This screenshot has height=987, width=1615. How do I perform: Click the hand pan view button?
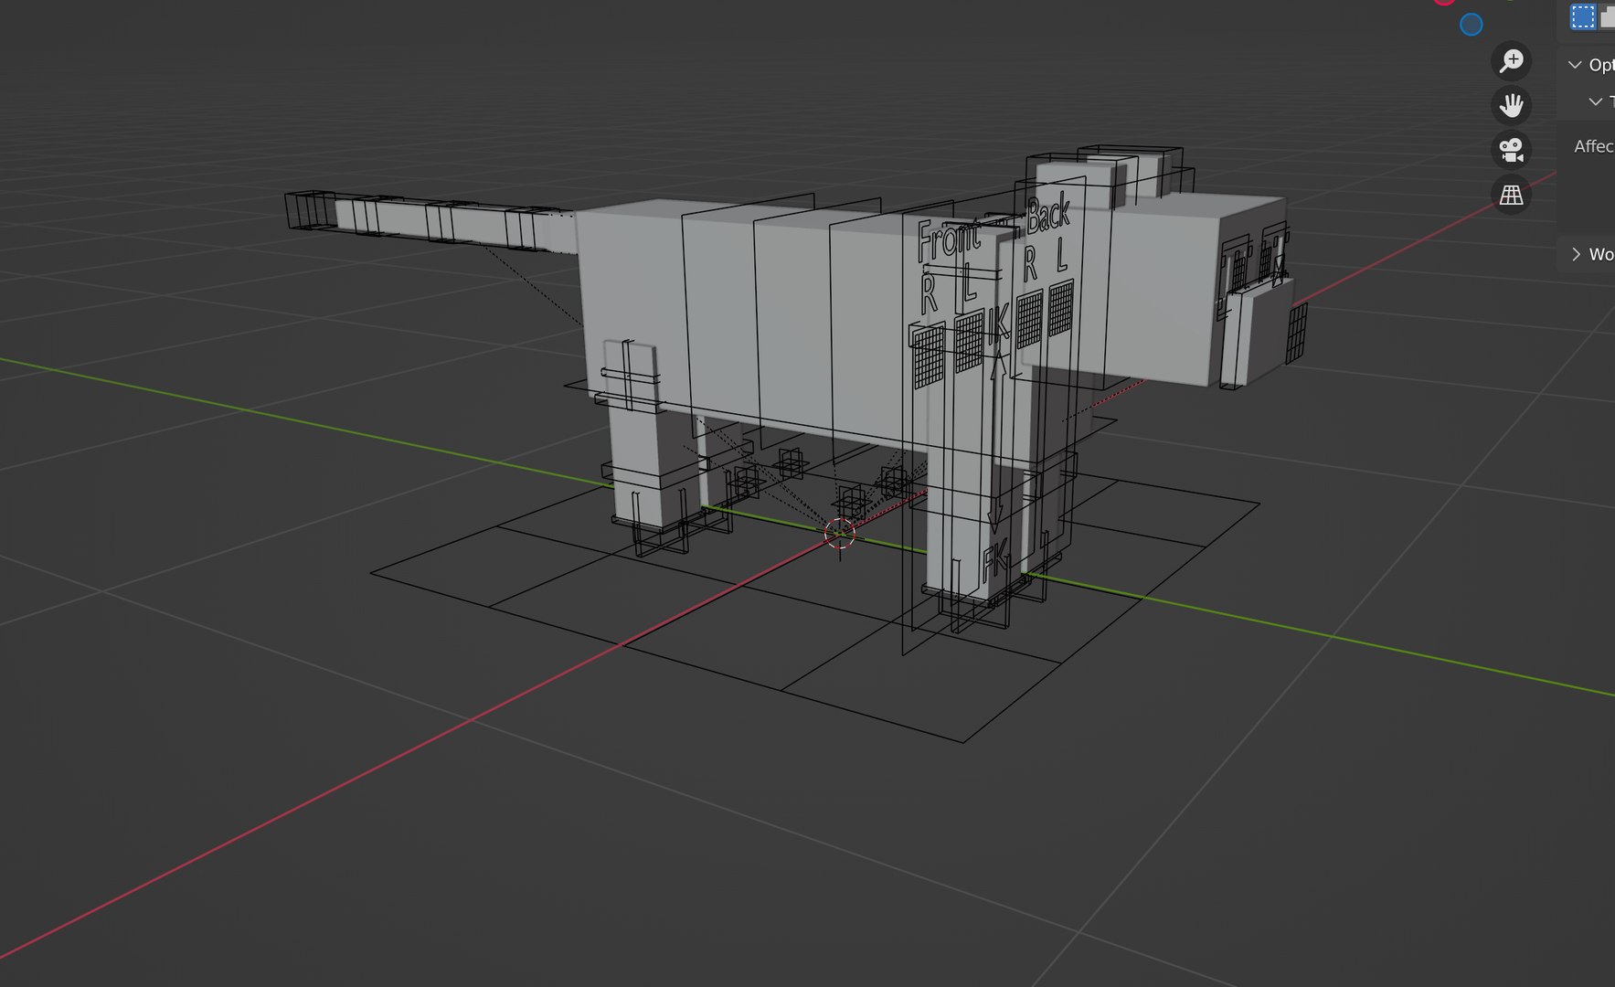[x=1511, y=105]
